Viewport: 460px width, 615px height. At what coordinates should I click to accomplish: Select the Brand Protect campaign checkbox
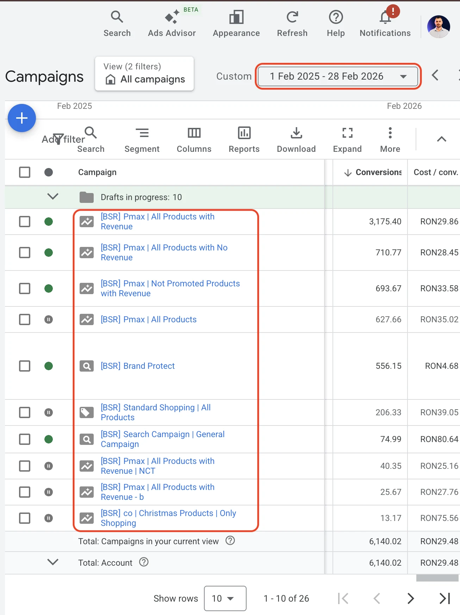(x=25, y=366)
